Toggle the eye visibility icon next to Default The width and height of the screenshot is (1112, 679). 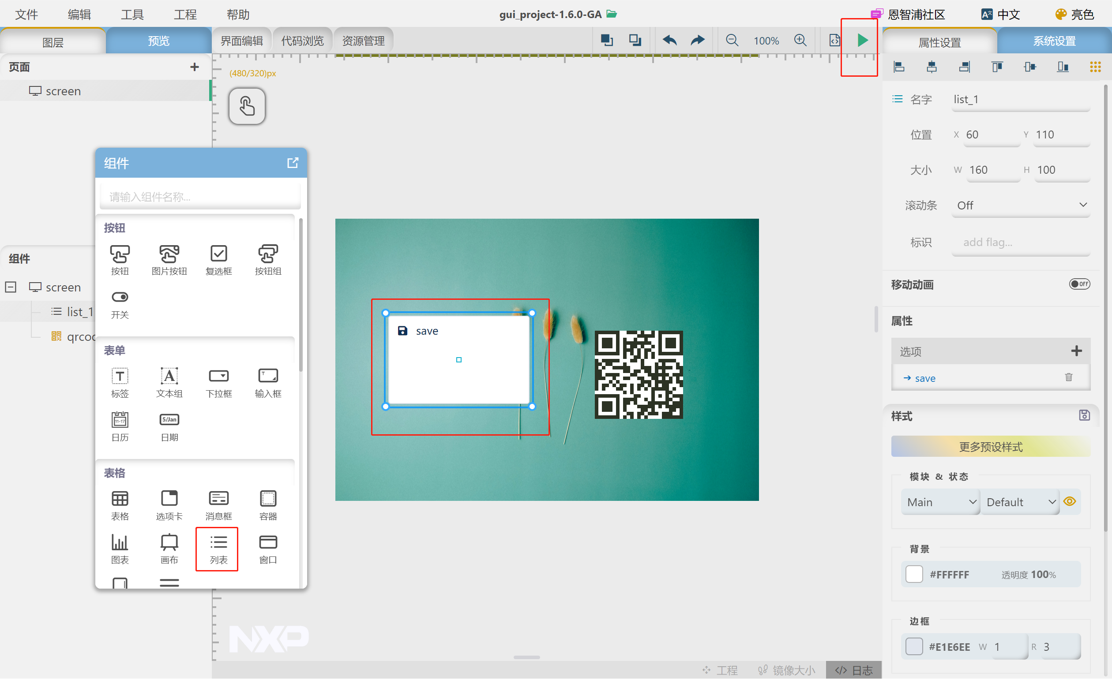click(x=1071, y=501)
